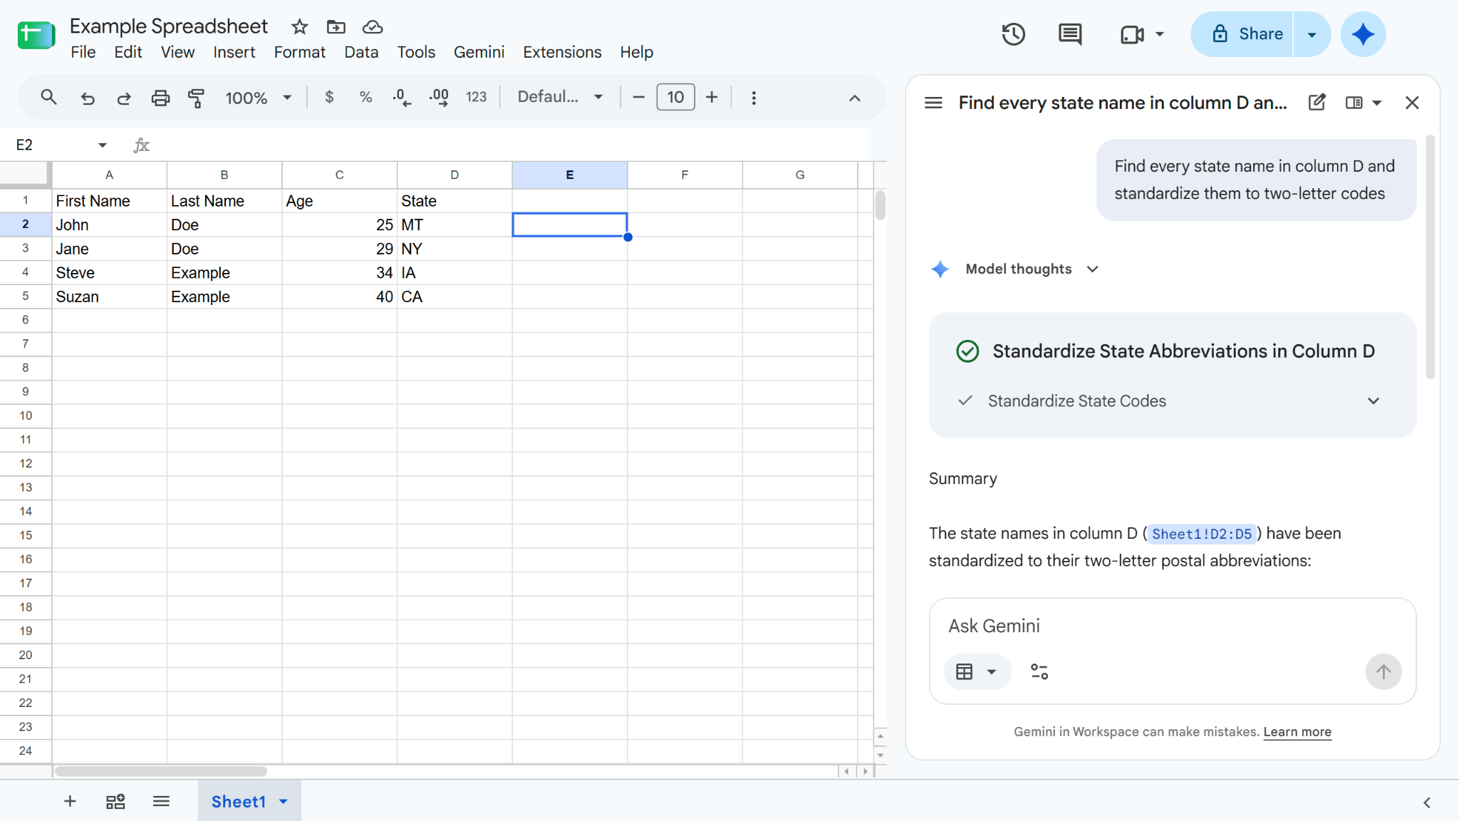Click the move to folder icon

[x=336, y=27]
